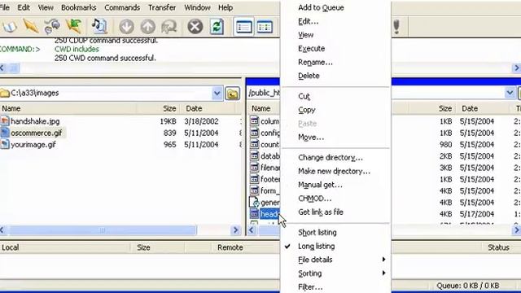Click the exclamation mark toolbar icon
Image resolution: width=521 pixels, height=293 pixels.
point(396,27)
